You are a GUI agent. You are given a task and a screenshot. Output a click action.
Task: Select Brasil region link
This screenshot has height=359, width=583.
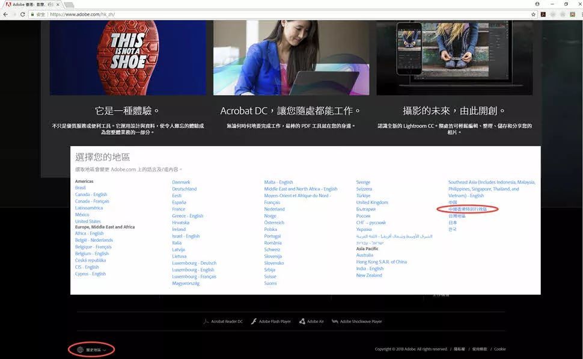click(x=81, y=188)
